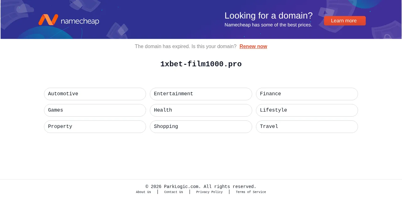The height and width of the screenshot is (199, 402).
Task: Click the Learn more button
Action: 345,21
